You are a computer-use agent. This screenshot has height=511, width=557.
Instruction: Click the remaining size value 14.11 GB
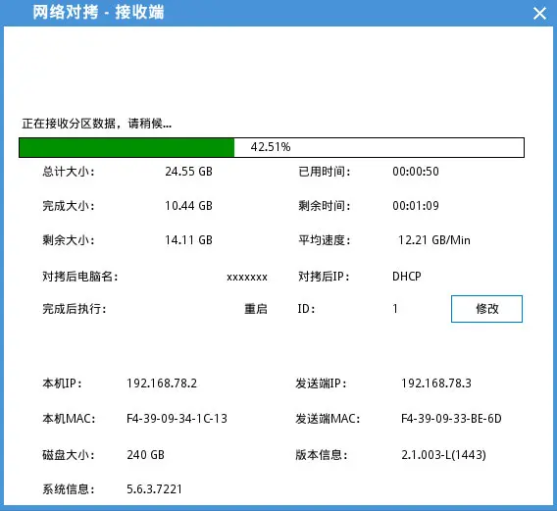pyautogui.click(x=188, y=240)
